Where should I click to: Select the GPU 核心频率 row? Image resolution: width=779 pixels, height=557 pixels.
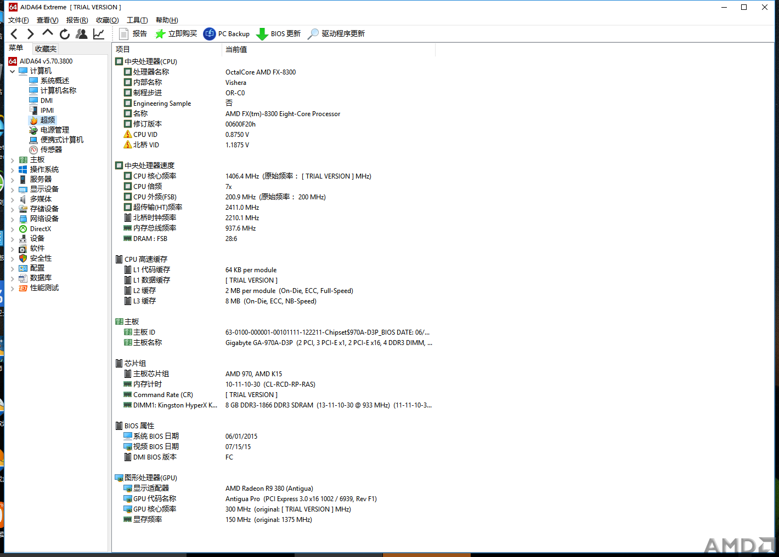(x=274, y=509)
